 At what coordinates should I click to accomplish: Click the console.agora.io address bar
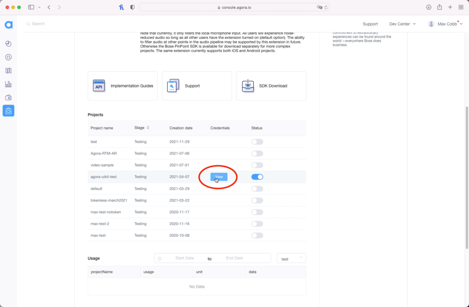click(234, 7)
